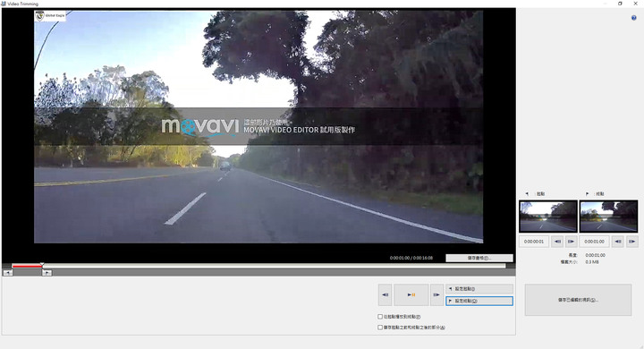The image size is (644, 349).
Task: Click the large save edited video button
Action: pyautogui.click(x=578, y=300)
